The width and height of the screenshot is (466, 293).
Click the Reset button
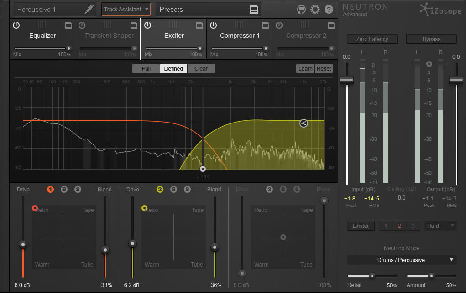(x=324, y=68)
